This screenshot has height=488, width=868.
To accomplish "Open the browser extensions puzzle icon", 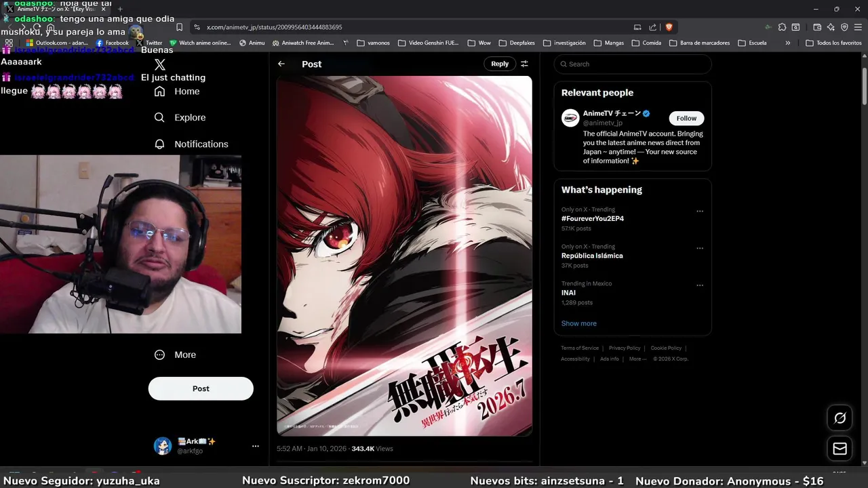I will coord(782,27).
